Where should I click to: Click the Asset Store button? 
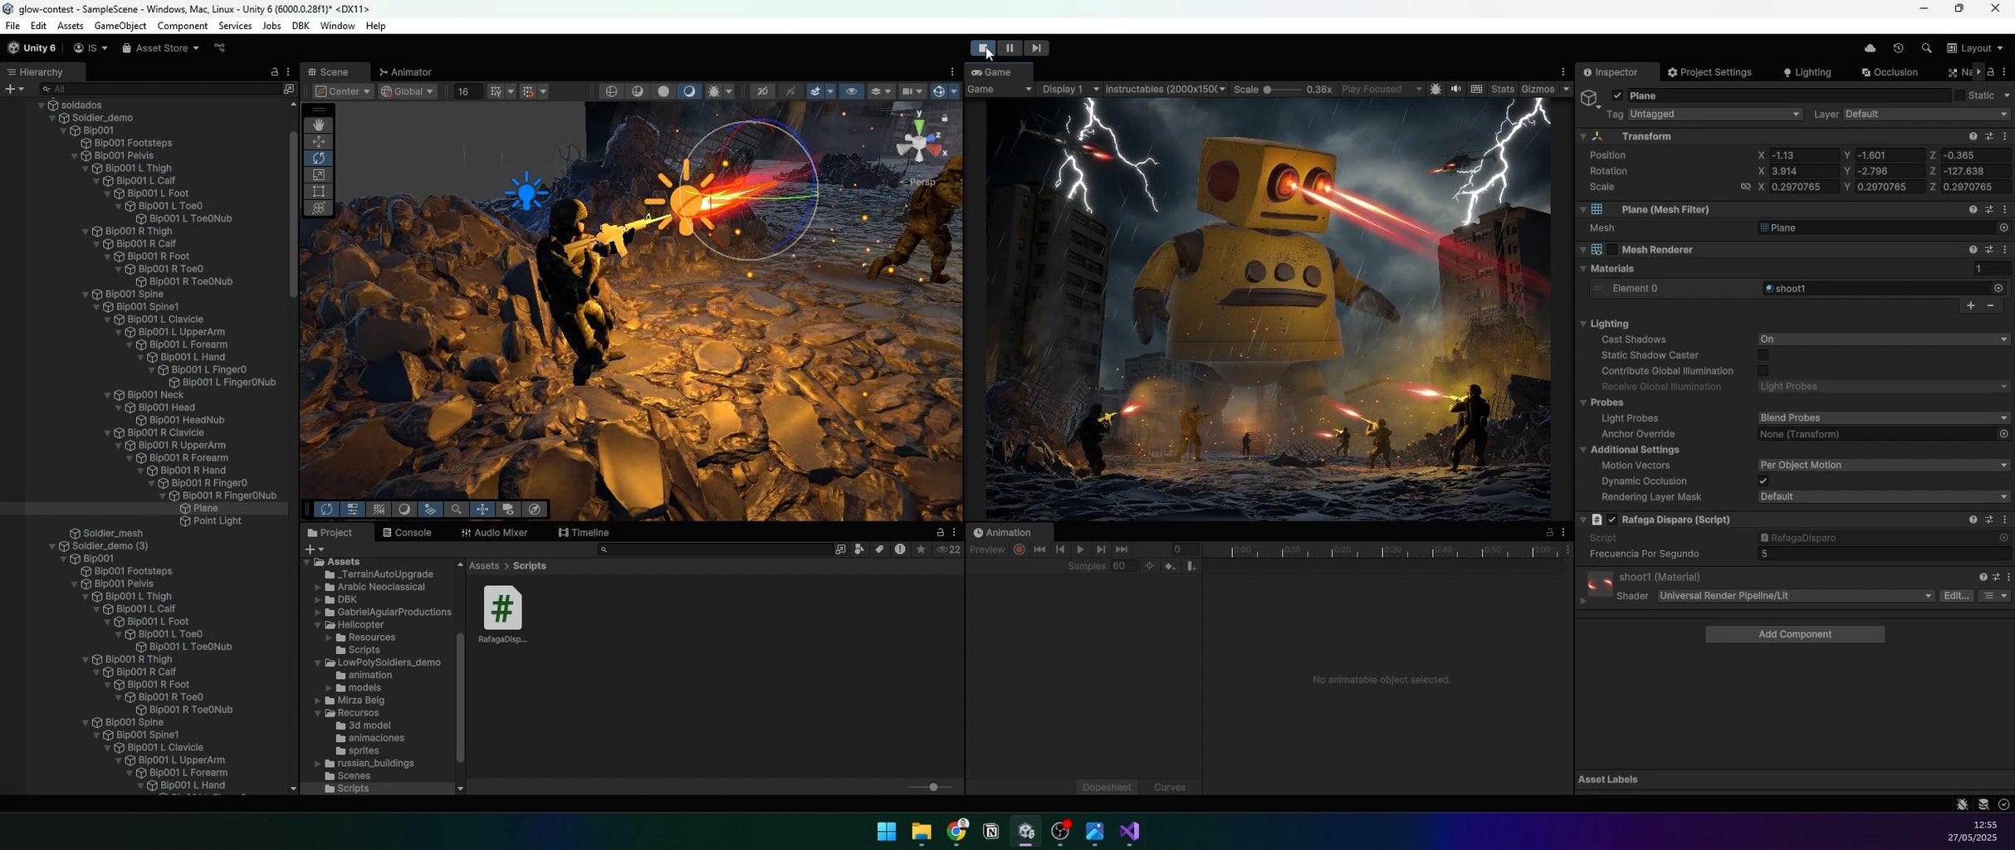[161, 48]
